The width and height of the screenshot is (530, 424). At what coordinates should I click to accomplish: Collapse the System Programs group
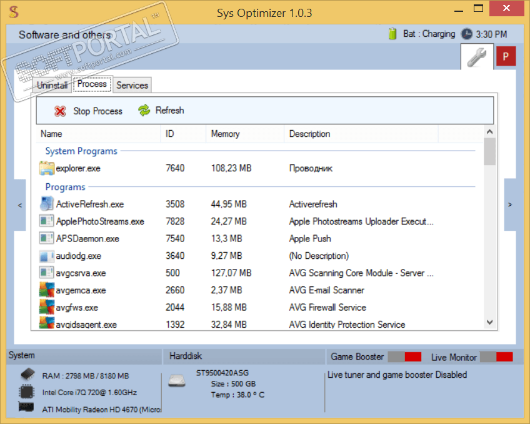pos(81,151)
